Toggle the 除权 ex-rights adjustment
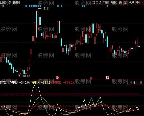Screen dimensions: 144x116 (x=114, y=2)
